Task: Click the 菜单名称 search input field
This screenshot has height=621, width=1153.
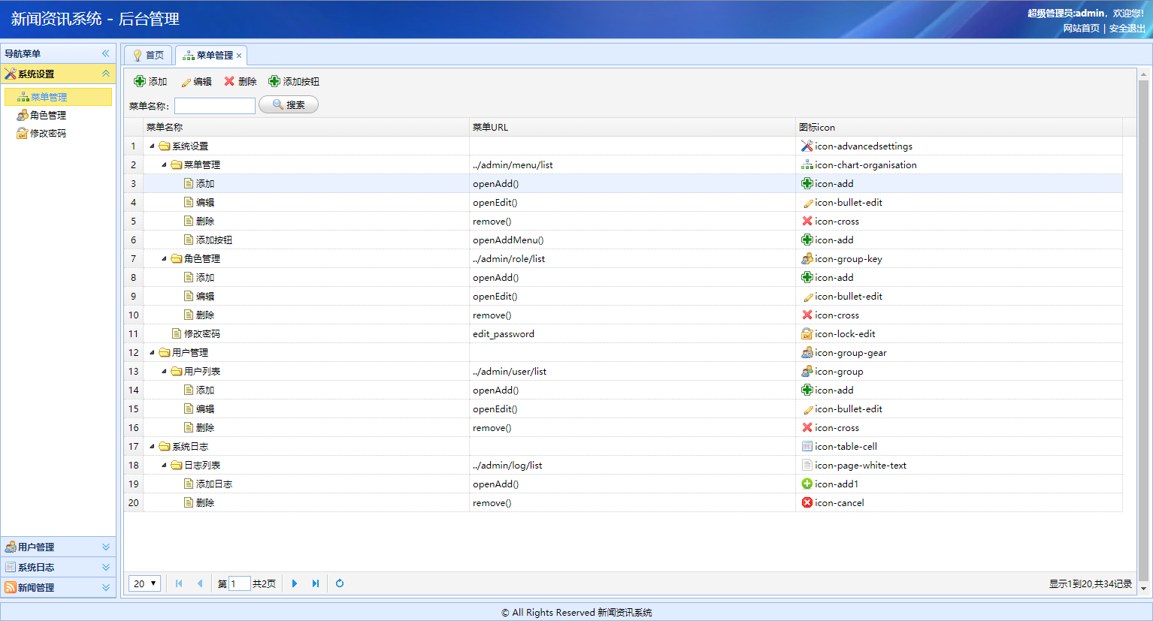Action: click(x=215, y=106)
